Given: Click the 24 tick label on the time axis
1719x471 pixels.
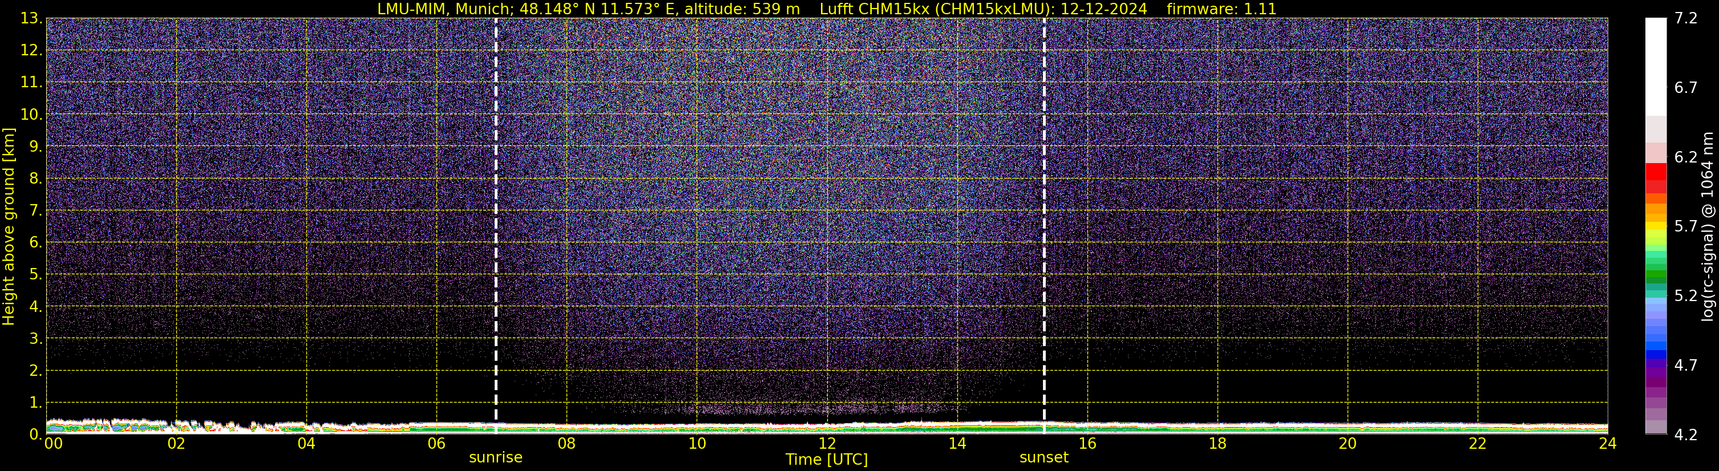Looking at the screenshot, I should click(x=1607, y=444).
